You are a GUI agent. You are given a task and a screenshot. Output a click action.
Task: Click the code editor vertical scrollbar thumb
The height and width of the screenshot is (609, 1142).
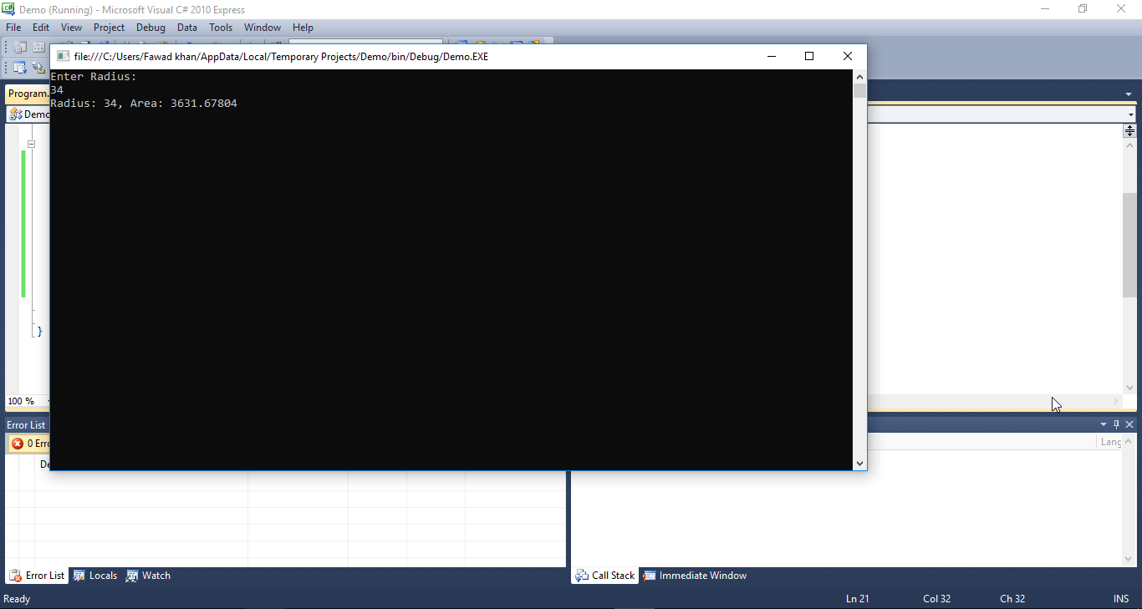point(1129,245)
